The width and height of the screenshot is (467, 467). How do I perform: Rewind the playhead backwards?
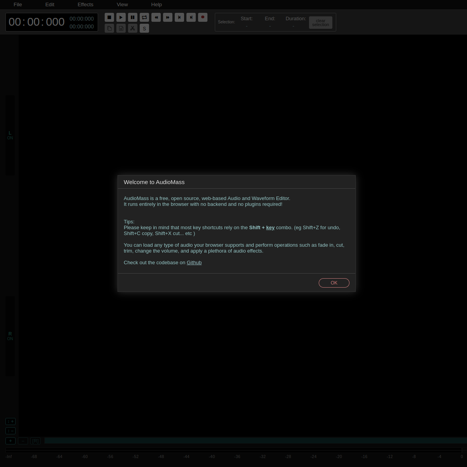point(156,17)
